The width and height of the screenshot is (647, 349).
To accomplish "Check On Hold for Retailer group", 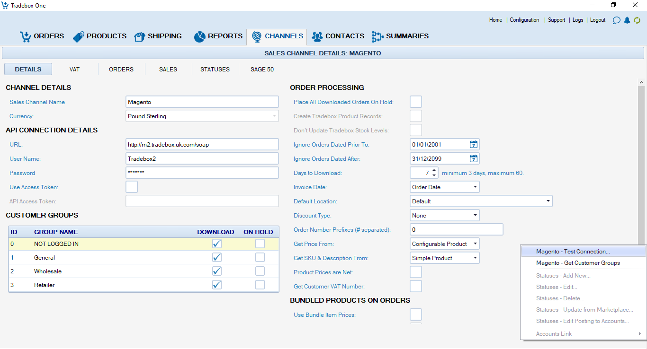I will (x=260, y=285).
